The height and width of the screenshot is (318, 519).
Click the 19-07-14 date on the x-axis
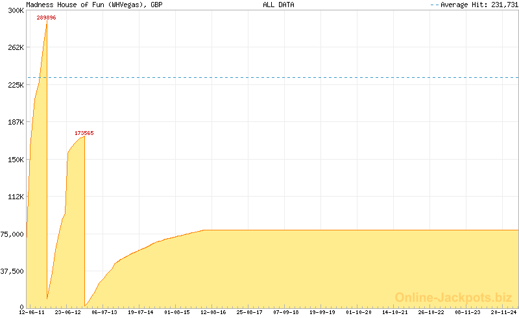(x=141, y=312)
